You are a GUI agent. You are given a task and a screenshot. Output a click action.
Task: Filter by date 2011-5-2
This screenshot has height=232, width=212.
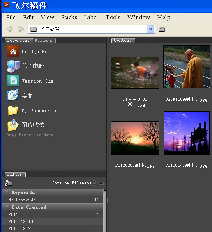click(53, 214)
